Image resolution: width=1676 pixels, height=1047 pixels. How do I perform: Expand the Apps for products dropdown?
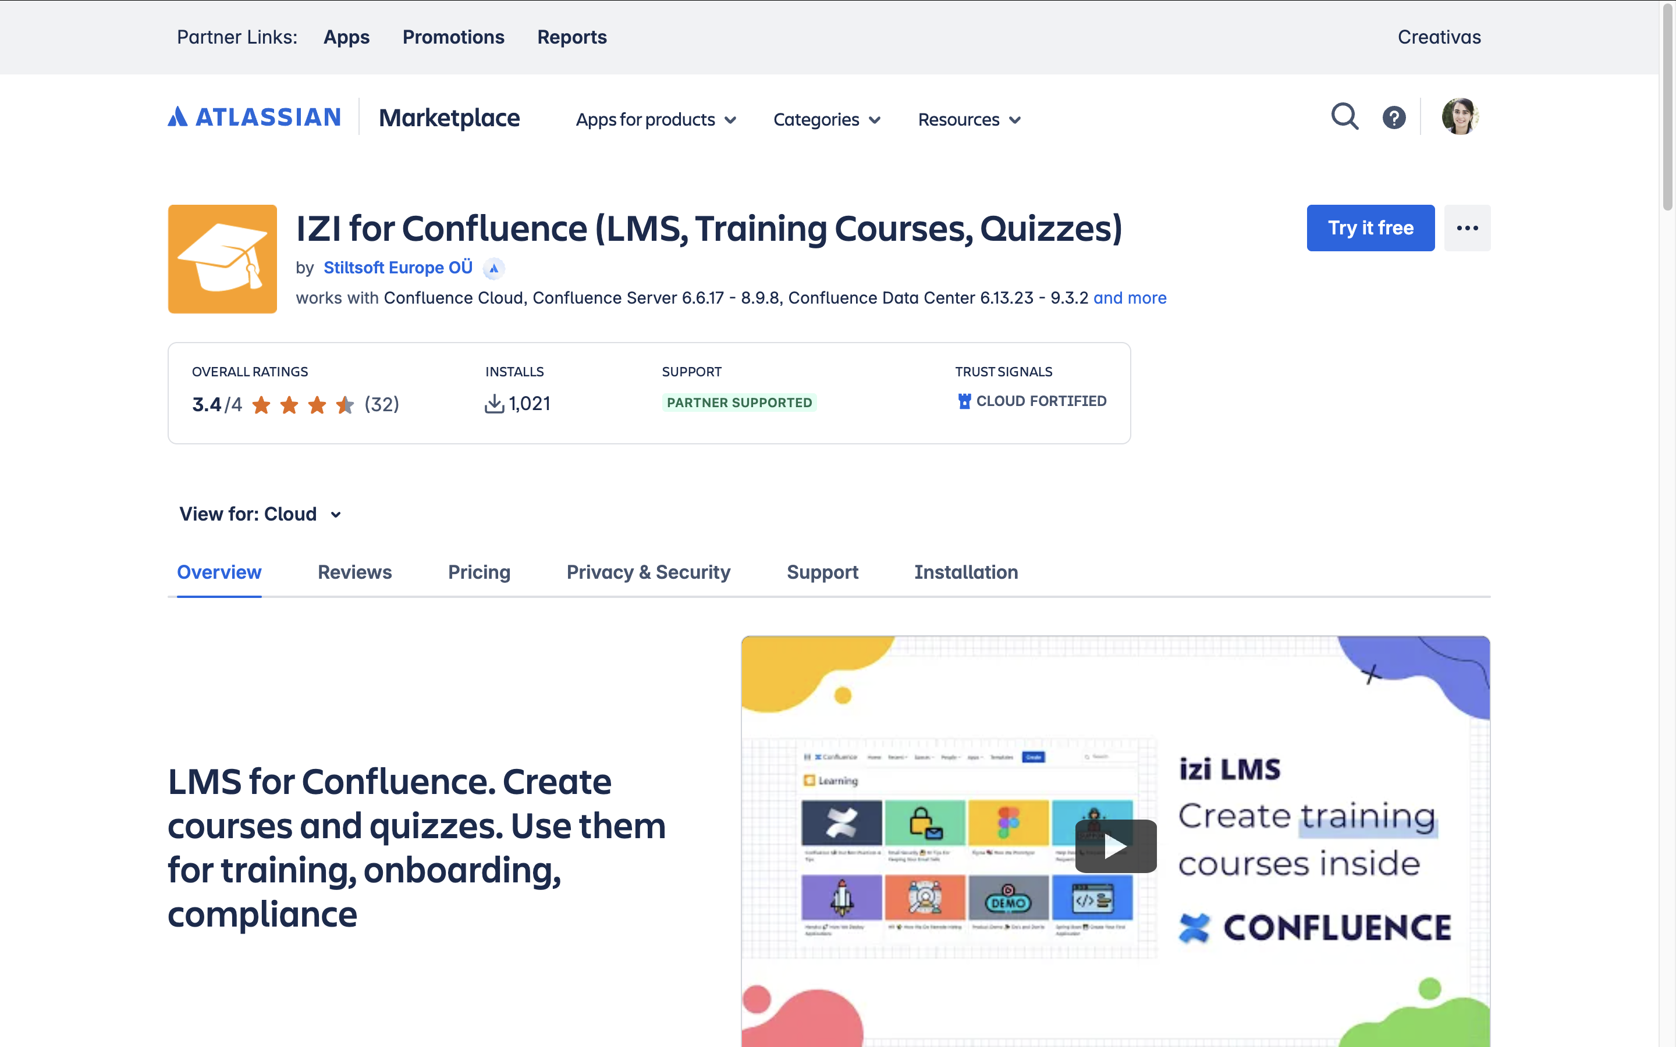[x=655, y=120]
